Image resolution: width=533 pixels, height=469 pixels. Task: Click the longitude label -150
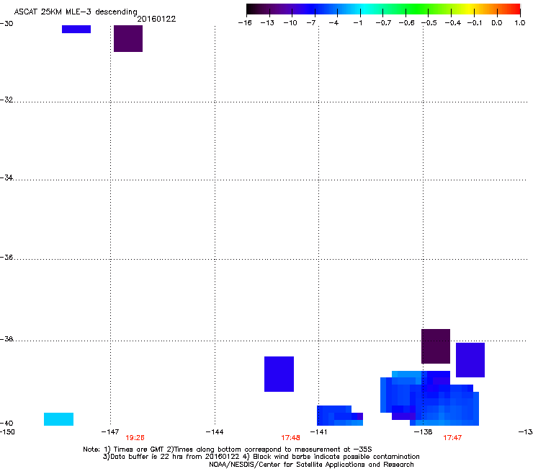click(7, 432)
